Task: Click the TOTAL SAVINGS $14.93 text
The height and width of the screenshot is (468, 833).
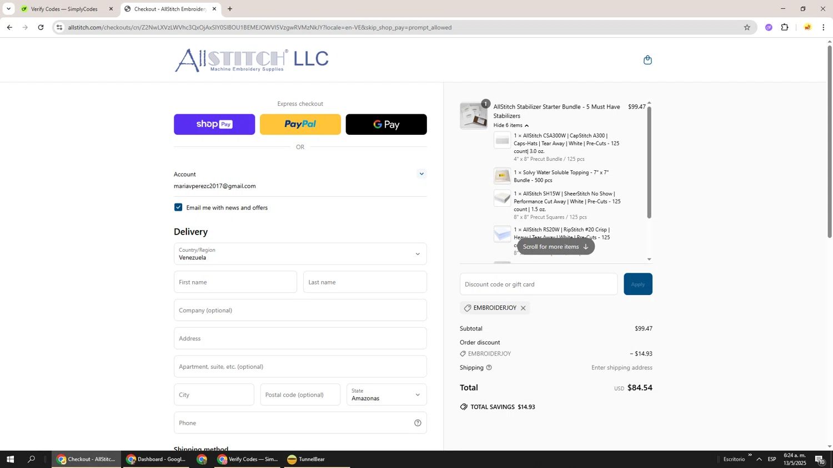Action: pos(503,407)
